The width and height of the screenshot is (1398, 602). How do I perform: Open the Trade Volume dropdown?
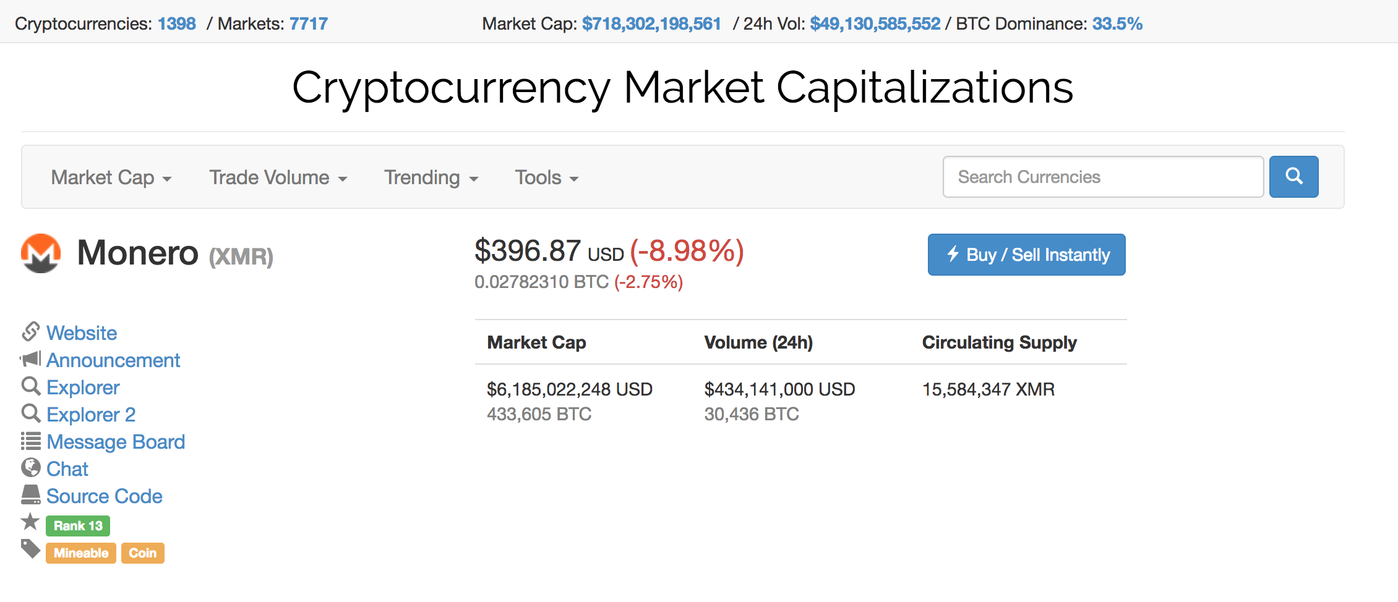point(278,177)
